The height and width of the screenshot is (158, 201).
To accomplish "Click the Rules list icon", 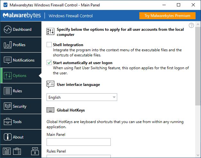I will click(8, 91).
